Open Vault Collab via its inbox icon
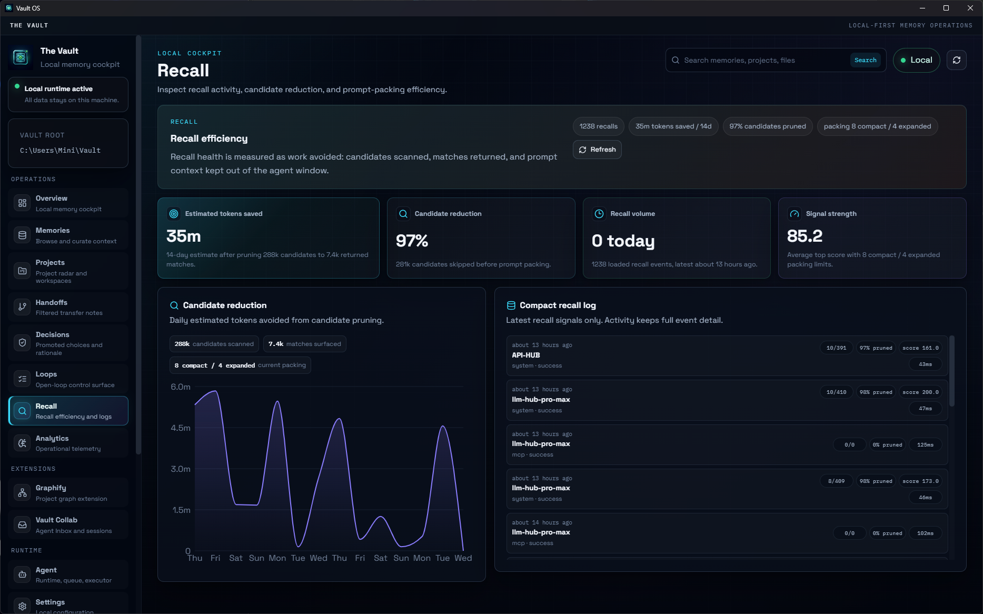This screenshot has height=614, width=983. [22, 525]
